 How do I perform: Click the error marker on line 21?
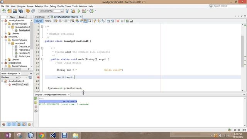pos(38,77)
